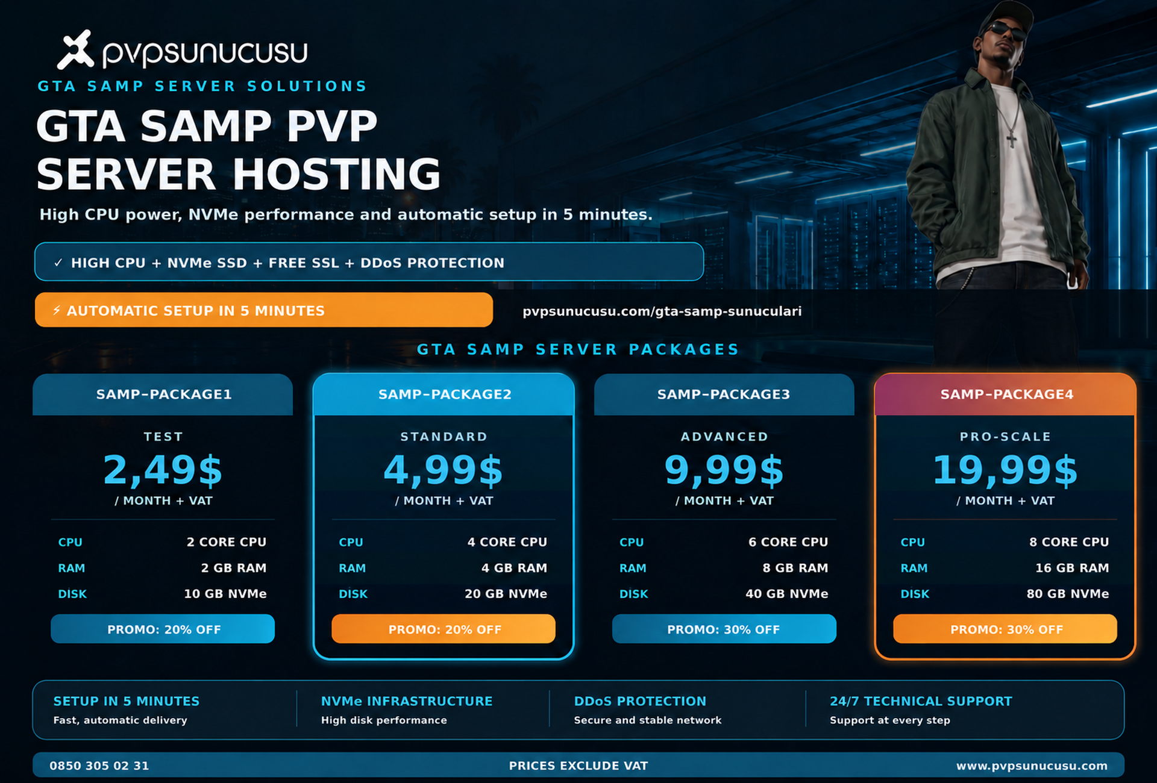The height and width of the screenshot is (783, 1157).
Task: Click '80 GB NVMe' disk value
Action: click(1067, 594)
